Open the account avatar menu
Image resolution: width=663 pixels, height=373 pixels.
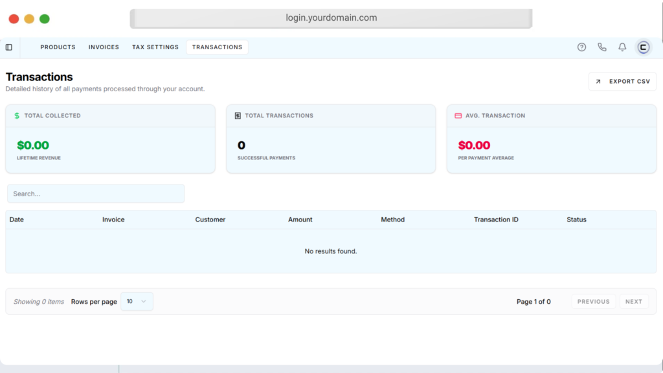click(643, 47)
